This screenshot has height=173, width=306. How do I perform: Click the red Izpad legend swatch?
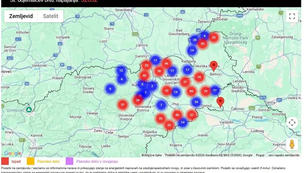click(x=5, y=161)
